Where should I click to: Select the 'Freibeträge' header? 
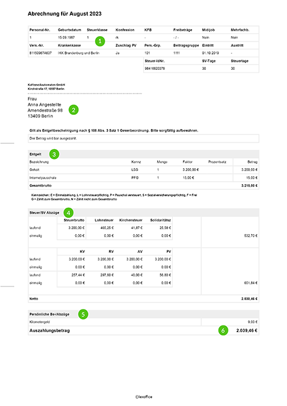[x=182, y=30]
